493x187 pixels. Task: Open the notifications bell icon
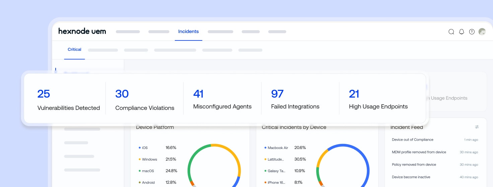(462, 32)
